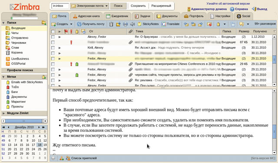
Task: Open the Документы tab
Action: point(167,16)
